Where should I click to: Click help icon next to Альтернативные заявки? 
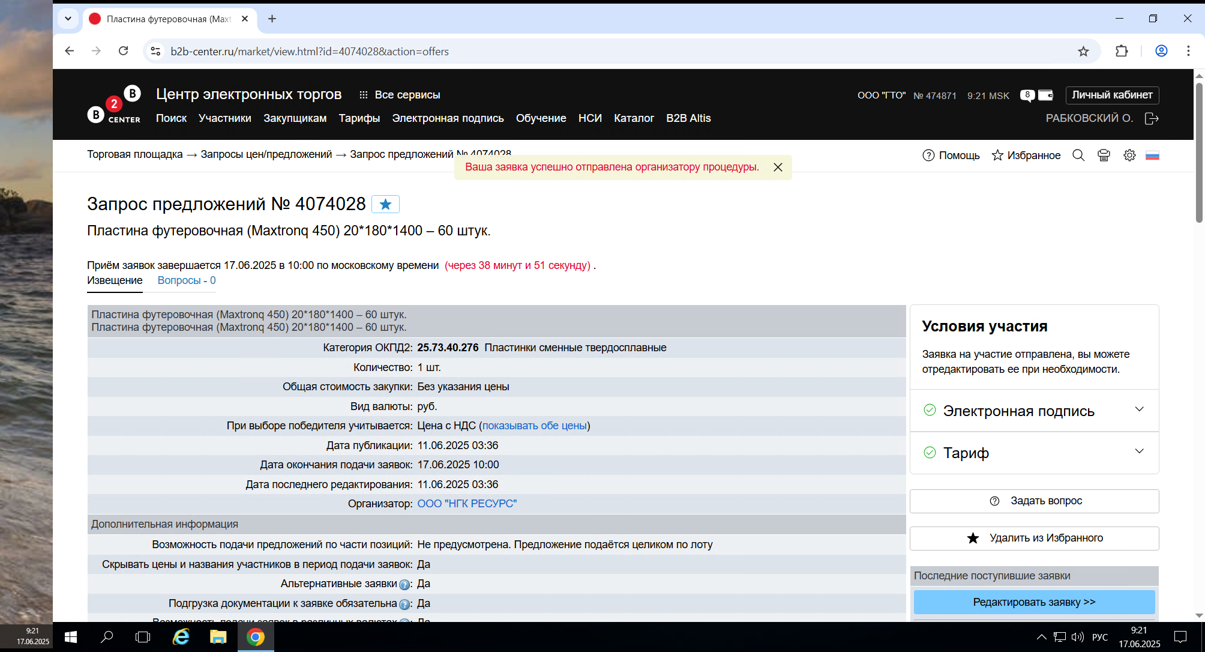(x=404, y=585)
